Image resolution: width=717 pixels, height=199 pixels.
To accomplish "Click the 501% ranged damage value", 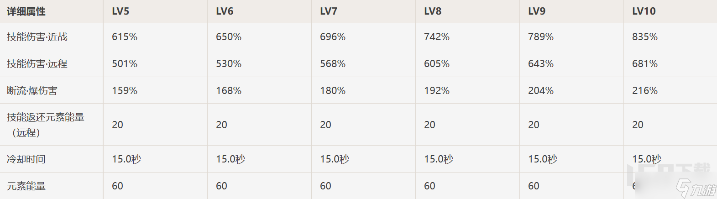I will (125, 64).
